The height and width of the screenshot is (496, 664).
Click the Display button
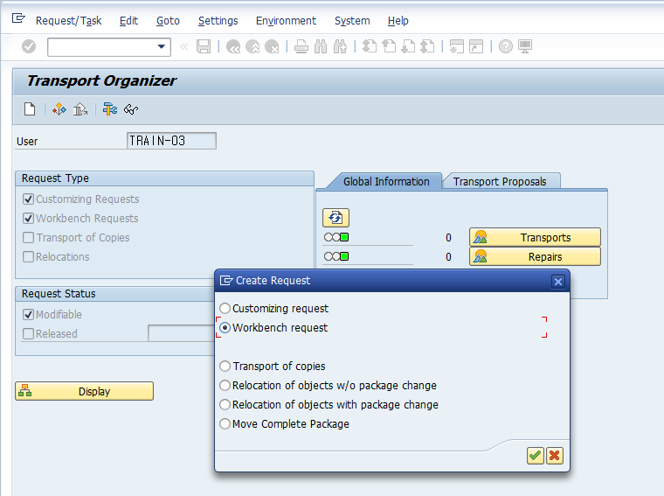pos(84,391)
